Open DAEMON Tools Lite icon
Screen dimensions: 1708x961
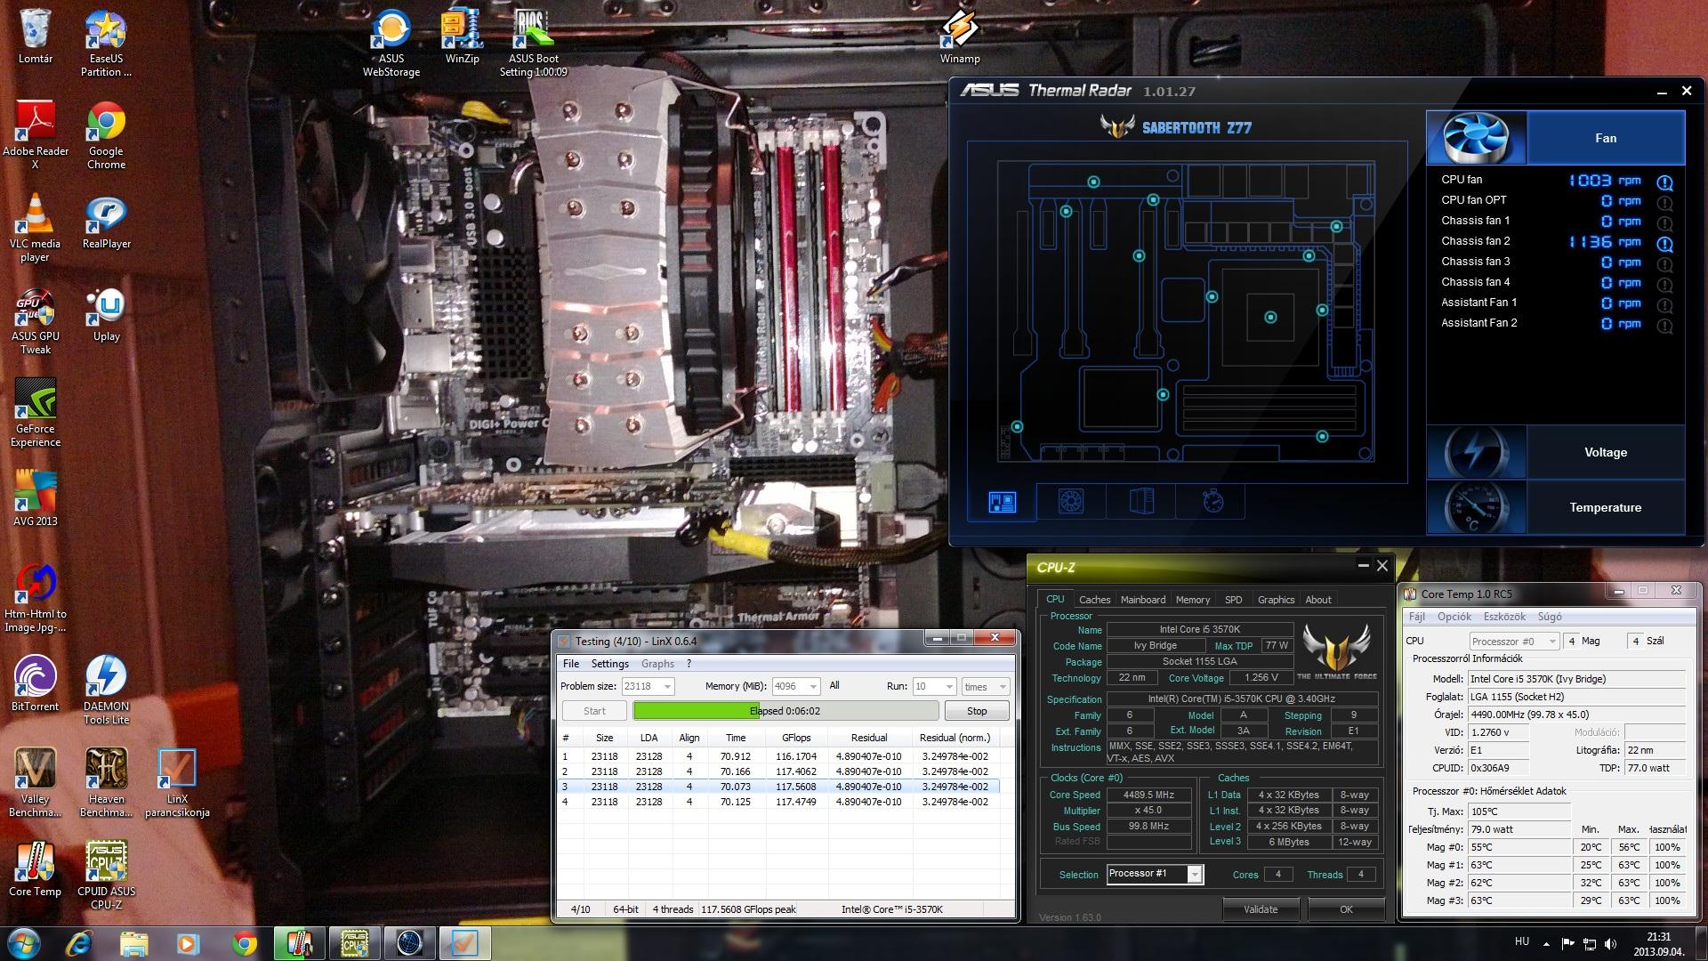pos(106,690)
